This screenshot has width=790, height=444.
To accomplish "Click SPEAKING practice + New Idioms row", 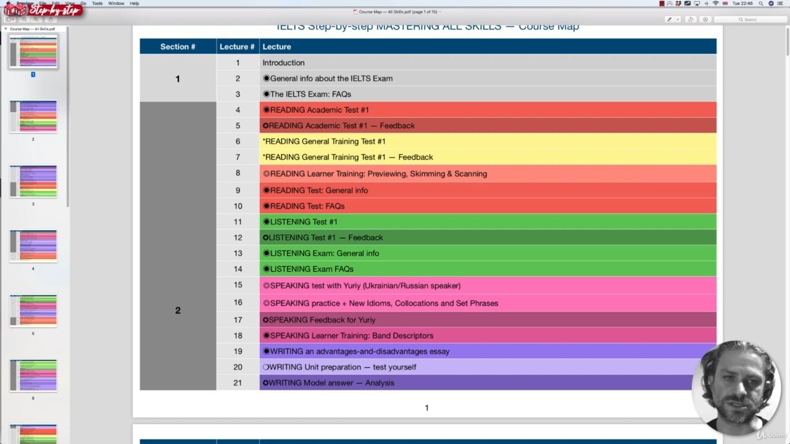I will (488, 303).
